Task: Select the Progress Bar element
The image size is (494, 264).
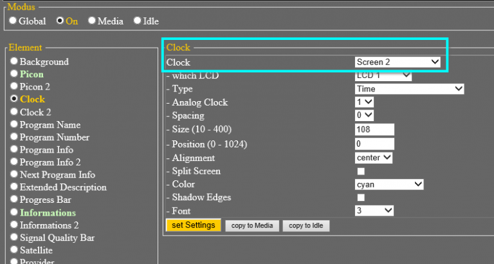Action: point(14,200)
